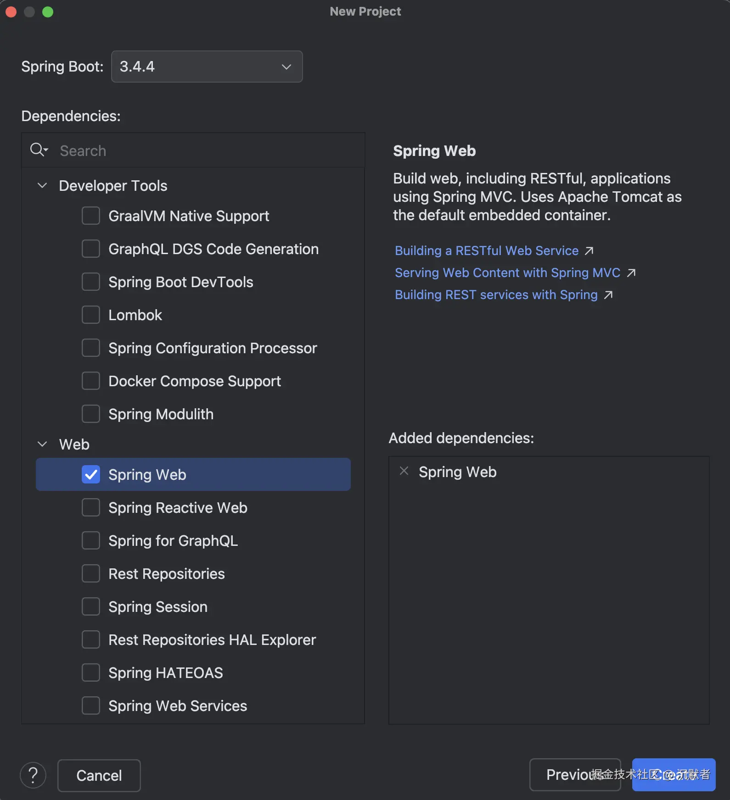
Task: Open the help question mark button
Action: coord(33,775)
